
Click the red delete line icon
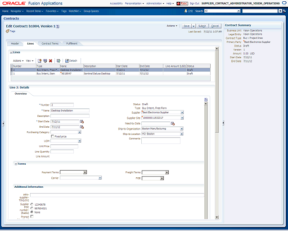(50, 61)
